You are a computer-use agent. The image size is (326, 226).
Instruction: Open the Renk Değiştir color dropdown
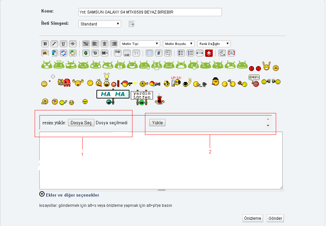point(214,44)
